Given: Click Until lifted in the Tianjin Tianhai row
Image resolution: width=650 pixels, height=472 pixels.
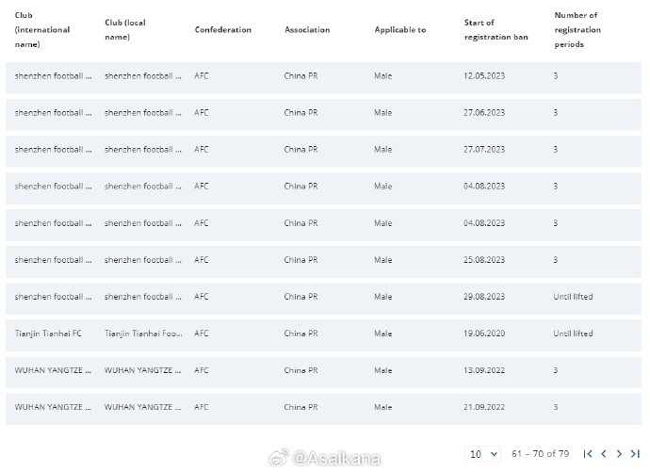Looking at the screenshot, I should click(x=573, y=334).
